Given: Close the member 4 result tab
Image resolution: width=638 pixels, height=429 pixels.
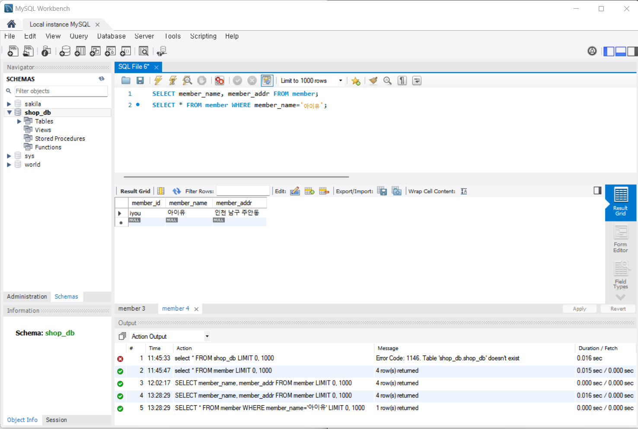Looking at the screenshot, I should pos(196,309).
